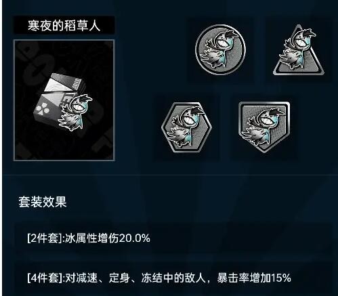338x296 pixels.
Task: Select the hexagonal scarecrow badge
Action: pos(186,127)
